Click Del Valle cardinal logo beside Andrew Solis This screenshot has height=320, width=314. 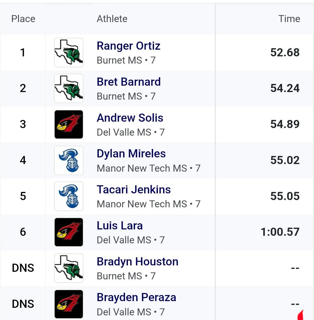click(69, 124)
